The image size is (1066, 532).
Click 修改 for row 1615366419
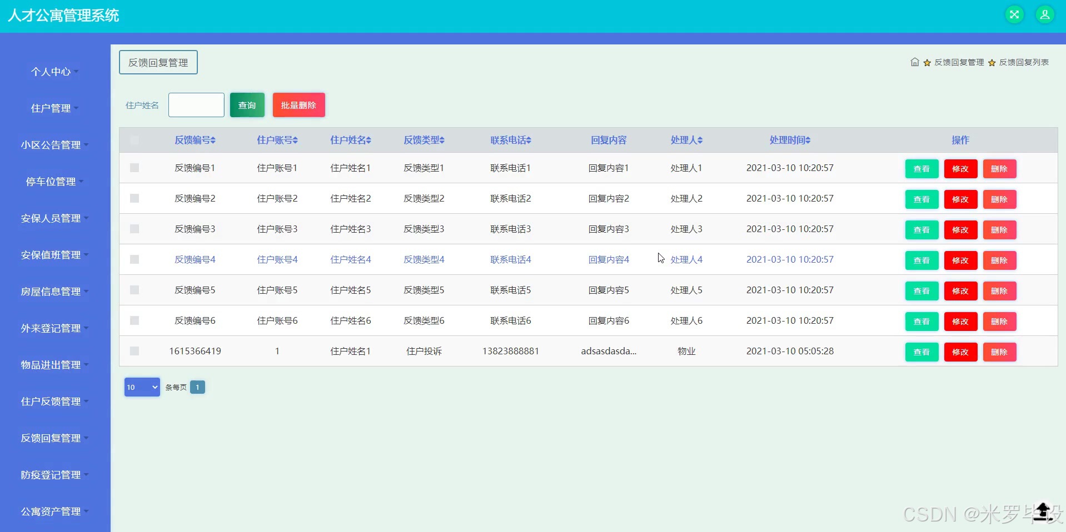pos(961,352)
